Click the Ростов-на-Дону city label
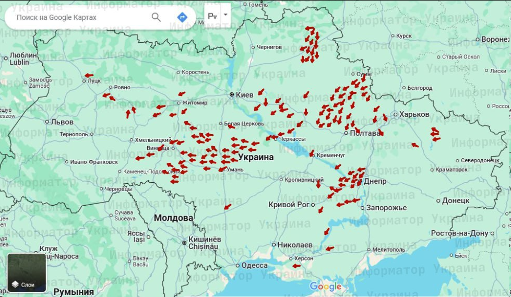 point(459,233)
